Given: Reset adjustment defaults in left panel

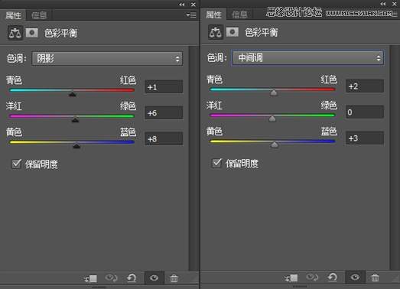Looking at the screenshot, I should coord(132,278).
